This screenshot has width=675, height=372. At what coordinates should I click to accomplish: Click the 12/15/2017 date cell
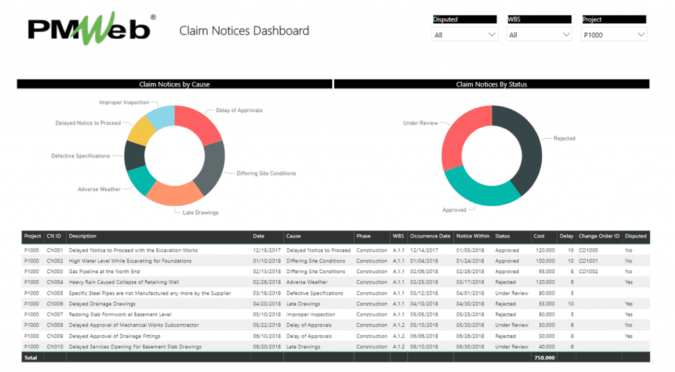pyautogui.click(x=267, y=250)
